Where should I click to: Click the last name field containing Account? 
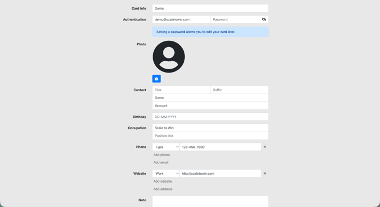coord(210,105)
